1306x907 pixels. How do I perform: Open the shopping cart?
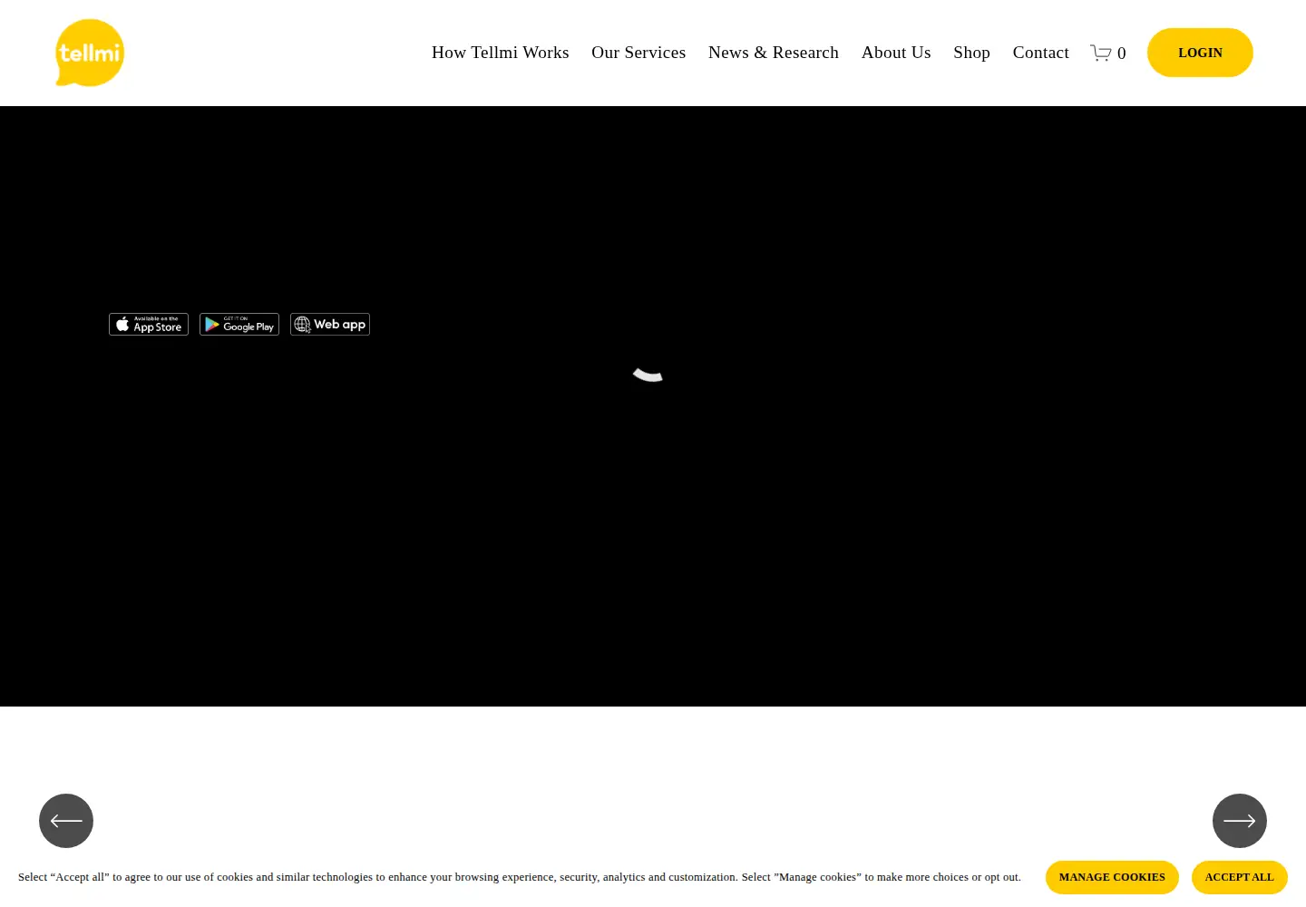point(1107,53)
